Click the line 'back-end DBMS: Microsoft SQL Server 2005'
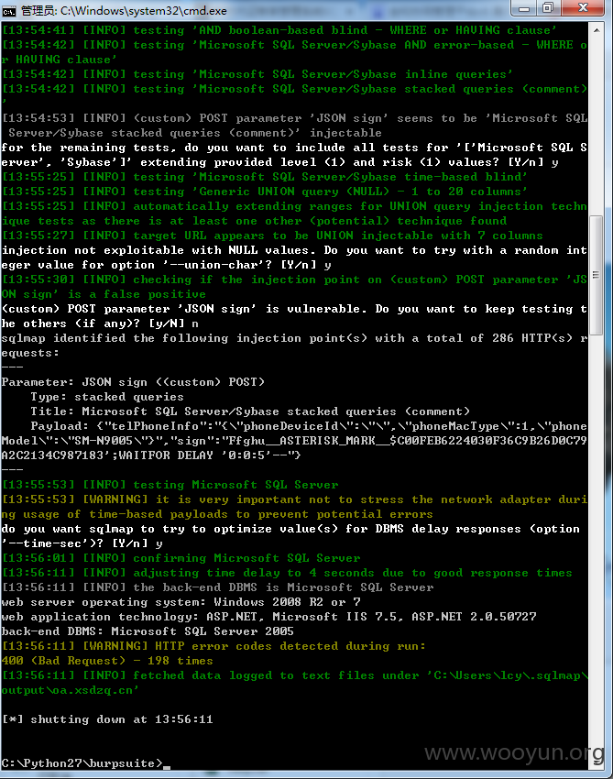 [x=148, y=631]
